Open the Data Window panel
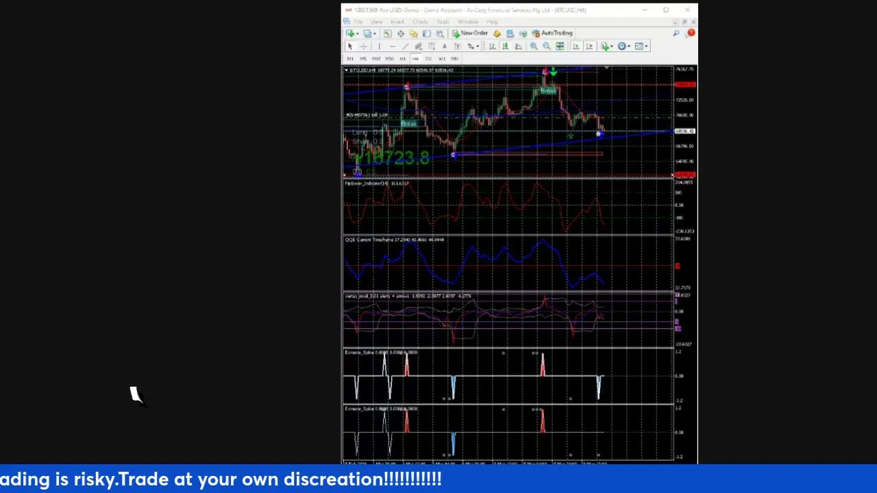 point(401,34)
